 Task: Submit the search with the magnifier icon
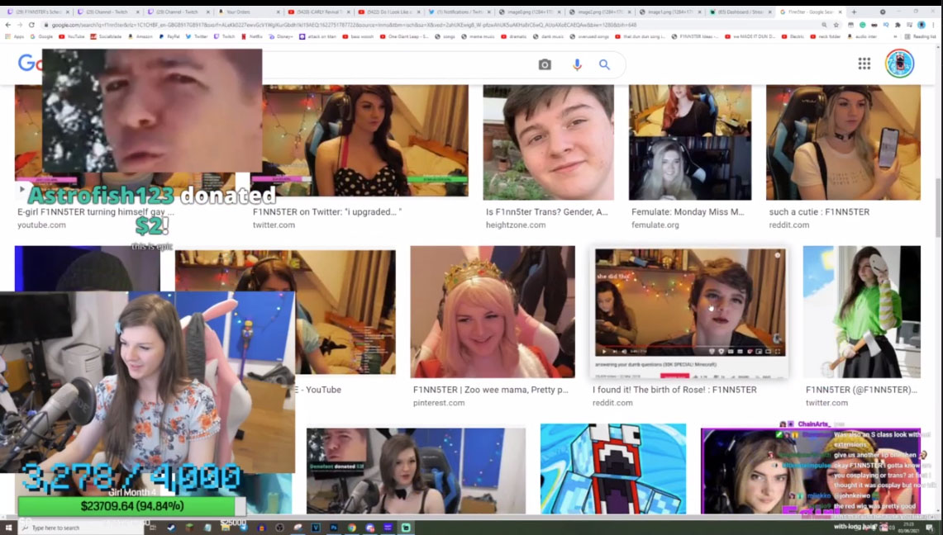point(604,65)
